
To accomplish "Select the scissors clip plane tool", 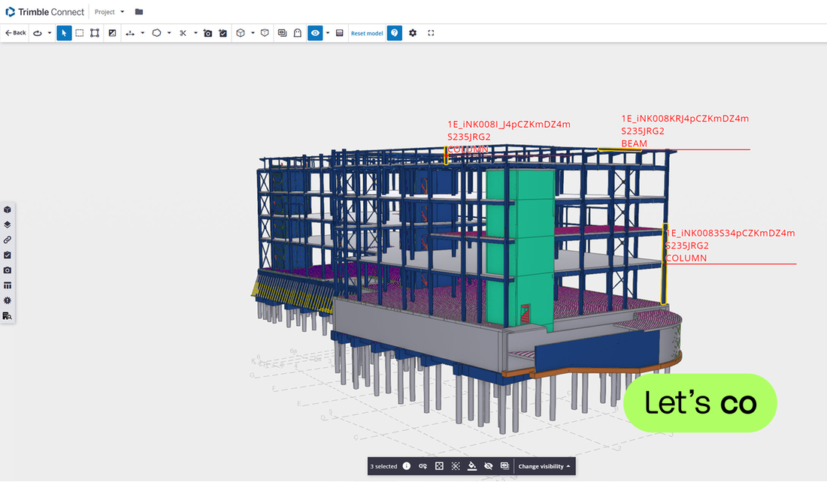I will tap(183, 33).
